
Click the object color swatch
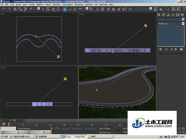click(183, 19)
